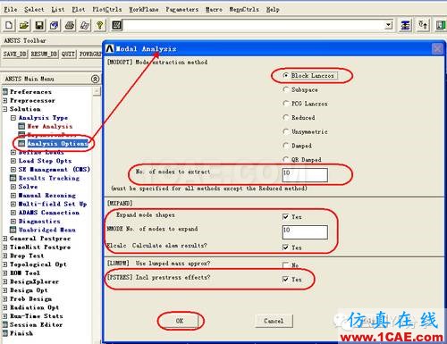
Task: Open the ANSYS Help question mark icon
Action: pos(100,26)
